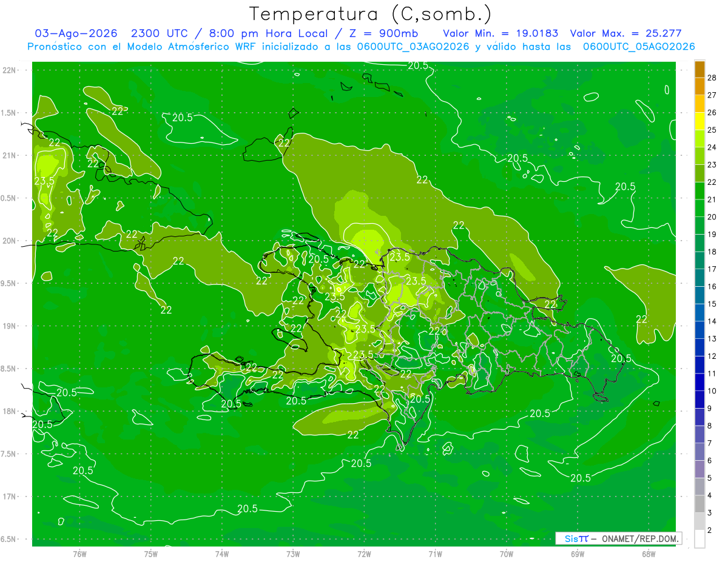The height and width of the screenshot is (562, 728).
Task: Click the blue "Sis" logo text in the credit box
Action: pyautogui.click(x=570, y=538)
